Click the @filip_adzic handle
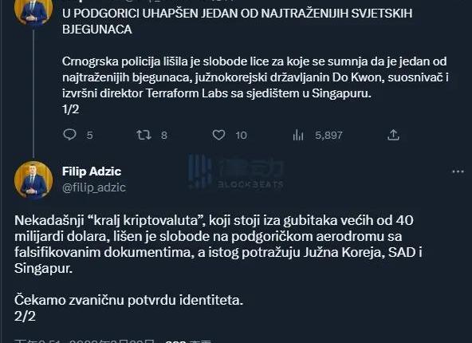The image size is (472, 343). click(x=94, y=187)
